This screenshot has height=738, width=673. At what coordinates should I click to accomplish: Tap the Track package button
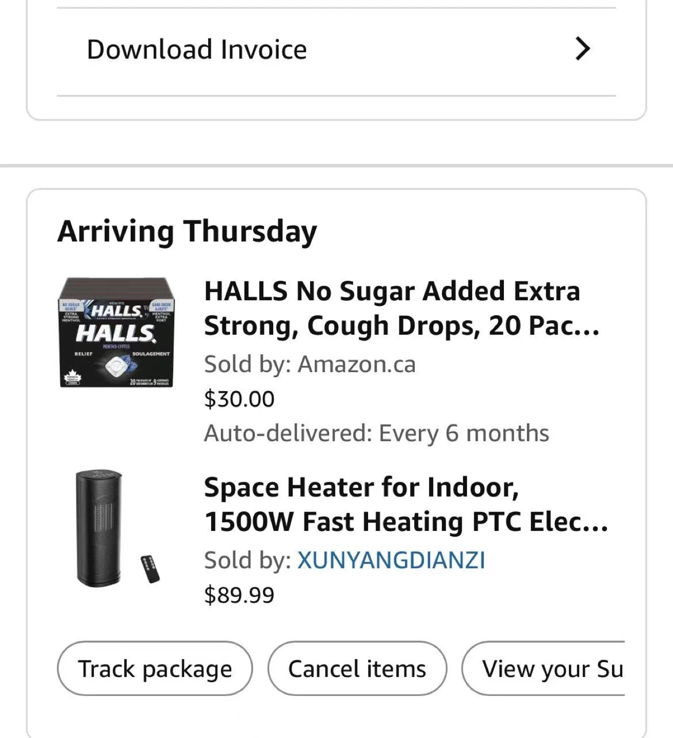[x=155, y=668]
